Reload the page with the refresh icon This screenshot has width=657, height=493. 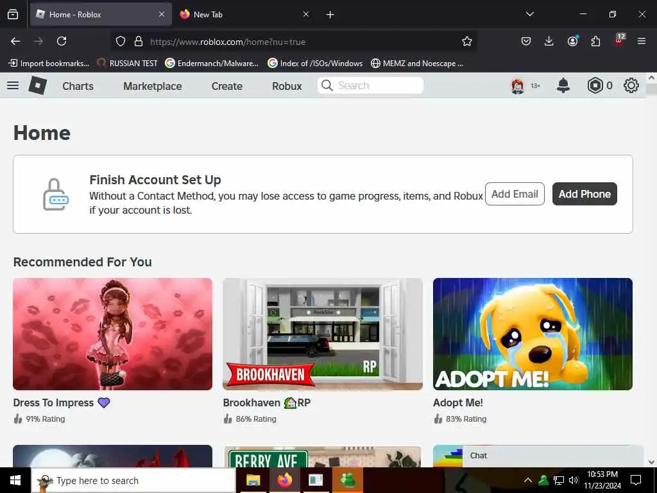[x=62, y=41]
